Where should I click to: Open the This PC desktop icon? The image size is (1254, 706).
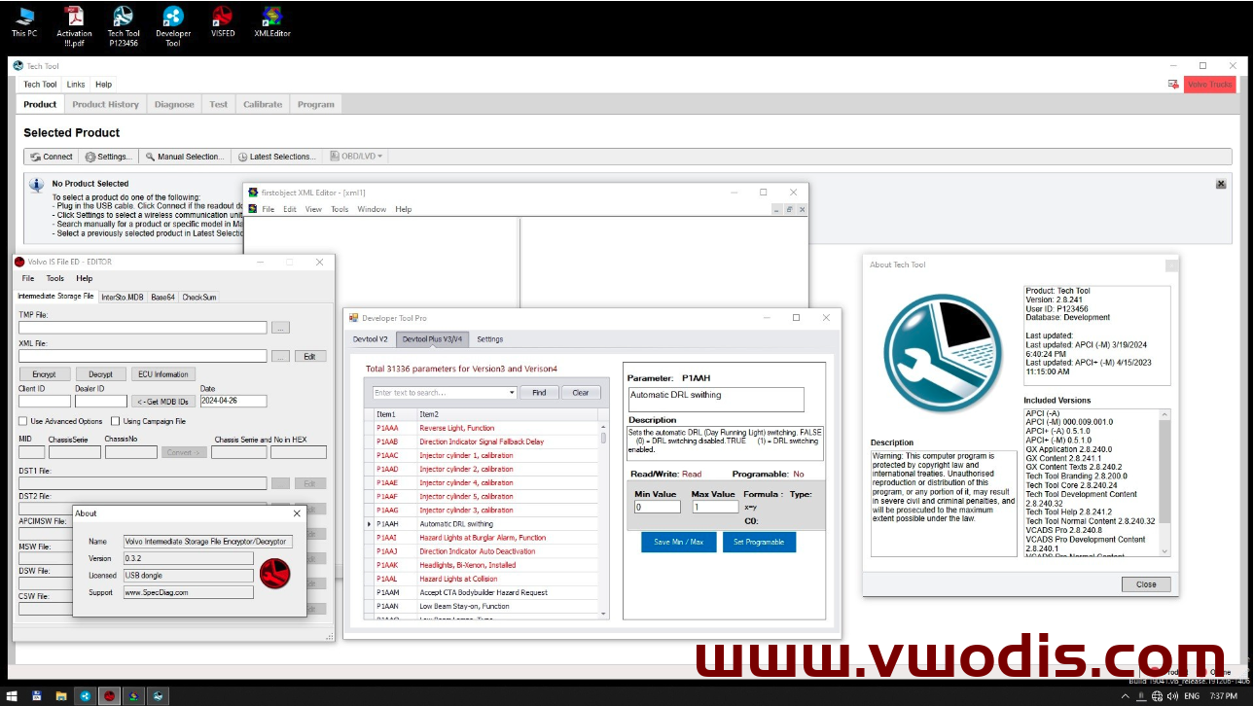(24, 21)
